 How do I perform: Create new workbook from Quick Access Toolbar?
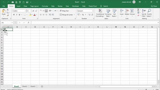pos(23,2)
